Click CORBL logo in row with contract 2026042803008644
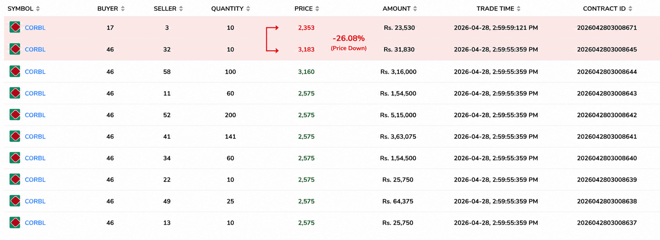660x240 pixels. (x=15, y=71)
